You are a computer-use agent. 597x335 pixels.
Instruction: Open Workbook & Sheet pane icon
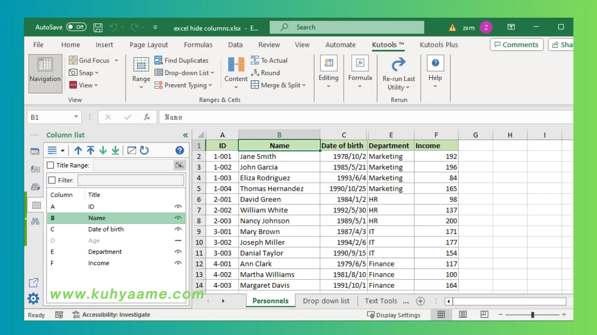(35, 151)
